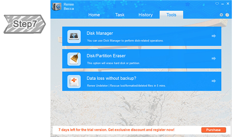Go to the History tab
This screenshot has width=235, height=137.
point(145,15)
